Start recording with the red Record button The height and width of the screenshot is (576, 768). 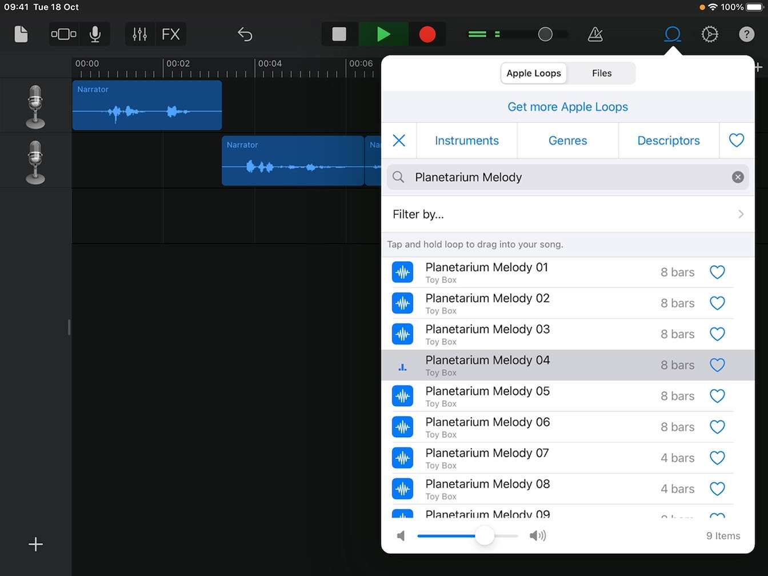(x=427, y=34)
